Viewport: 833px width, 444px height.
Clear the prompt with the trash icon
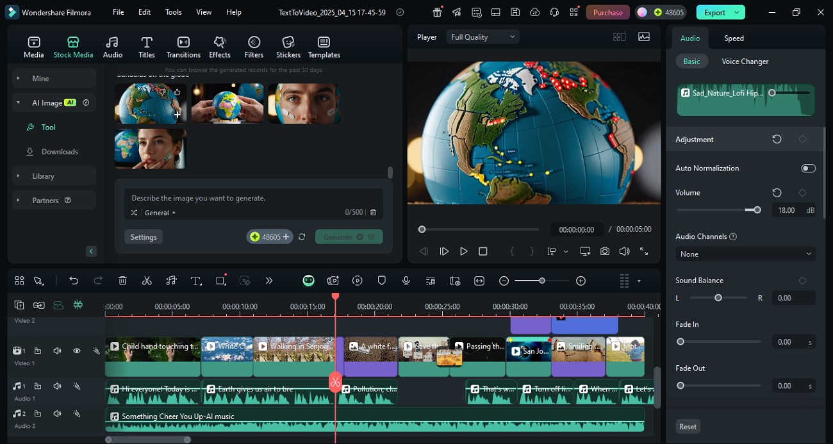click(x=374, y=212)
